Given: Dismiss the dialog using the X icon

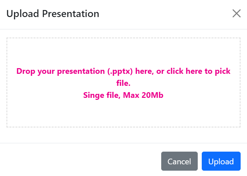Looking at the screenshot, I should (237, 14).
